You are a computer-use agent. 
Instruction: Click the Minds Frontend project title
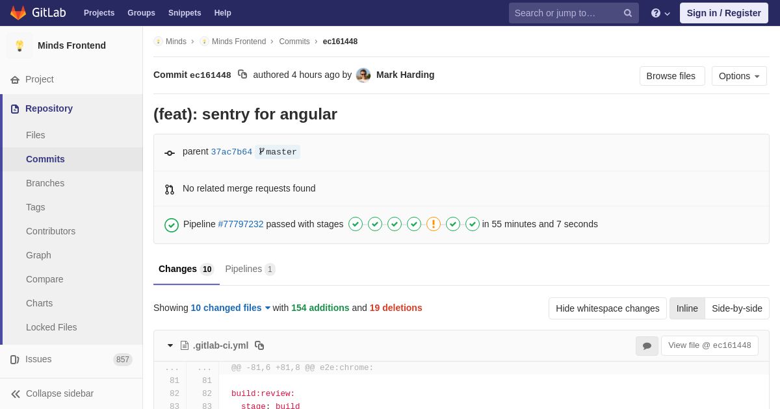[71, 45]
